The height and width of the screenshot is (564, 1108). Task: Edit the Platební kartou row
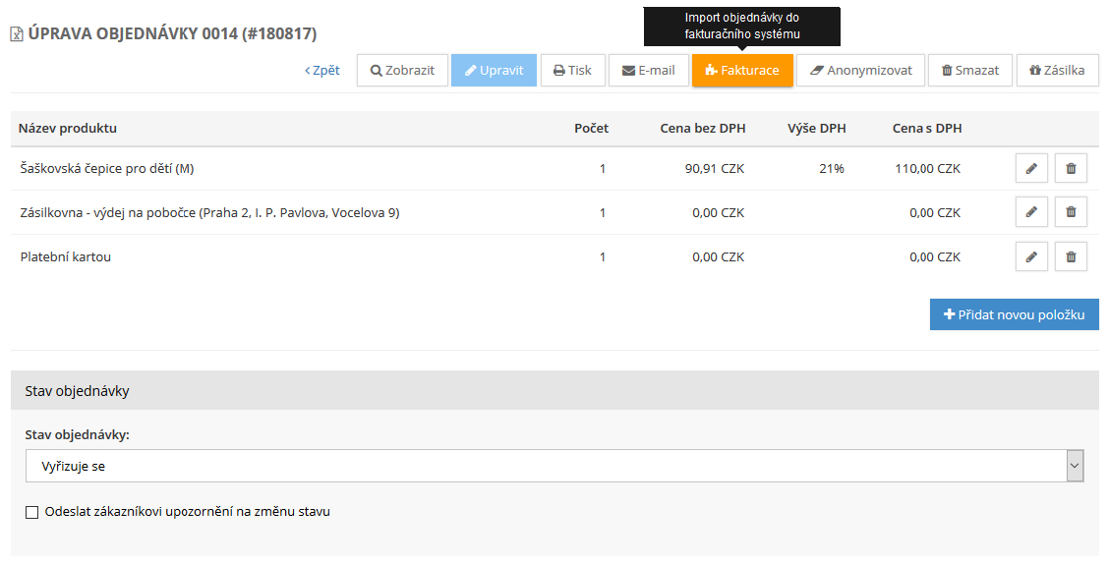(x=1031, y=257)
